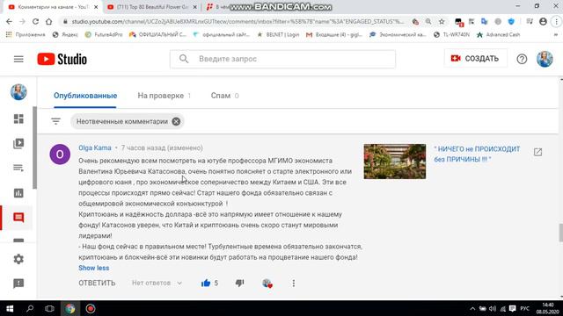The width and height of the screenshot is (563, 316).
Task: Open the TL-WR740N bookmark
Action: 451,35
